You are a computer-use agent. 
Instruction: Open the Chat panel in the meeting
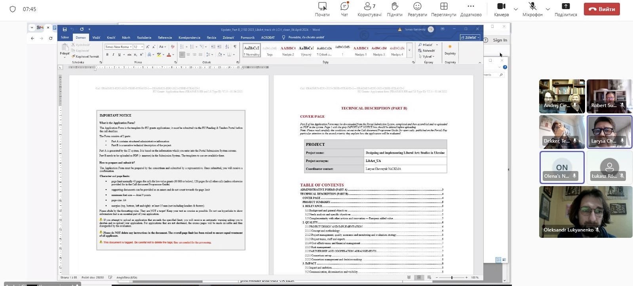(344, 9)
